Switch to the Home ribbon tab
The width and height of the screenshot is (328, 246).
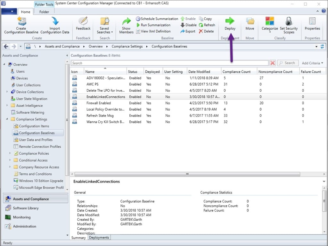26,12
